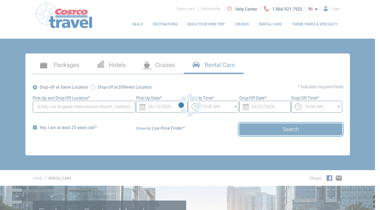The height and width of the screenshot is (210, 380).
Task: Click the Pick-Up Date field 06/15/2026
Action: pyautogui.click(x=162, y=107)
